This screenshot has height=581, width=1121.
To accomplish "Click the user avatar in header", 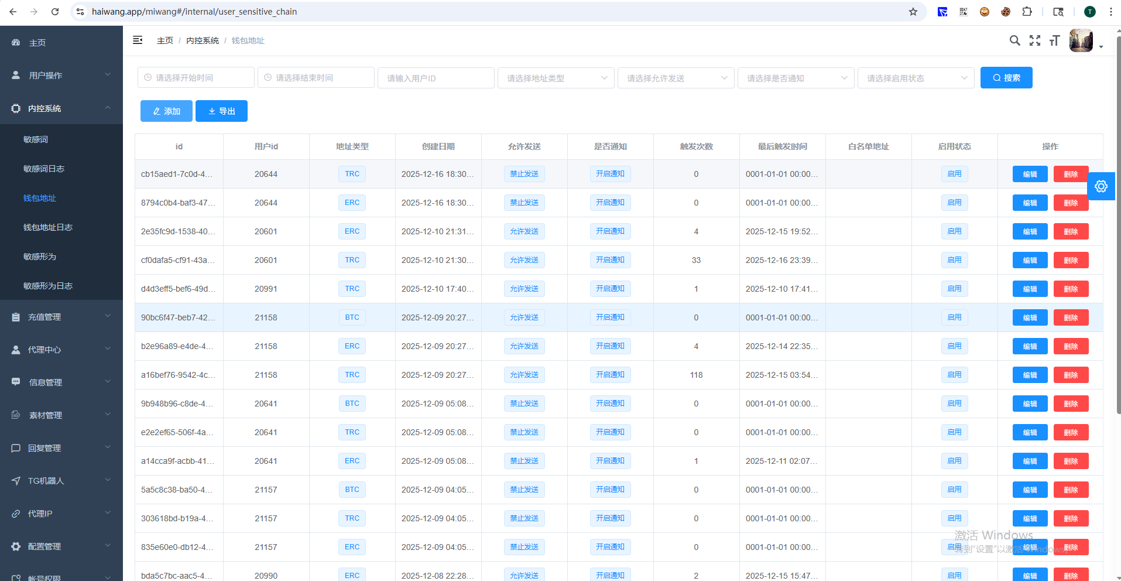I will tap(1081, 41).
